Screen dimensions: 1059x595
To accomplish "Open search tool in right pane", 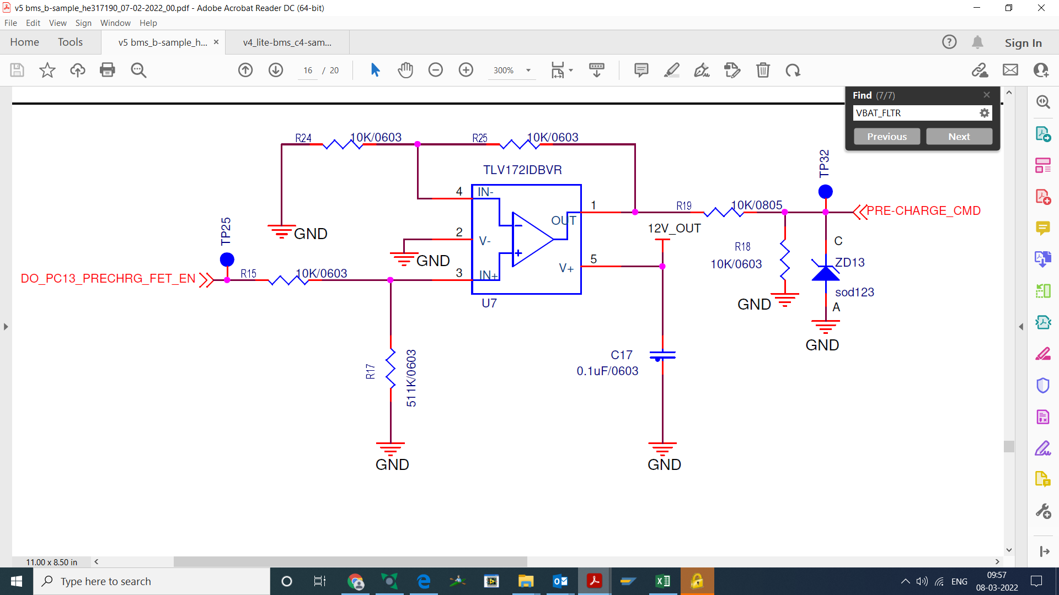I will tap(1043, 102).
